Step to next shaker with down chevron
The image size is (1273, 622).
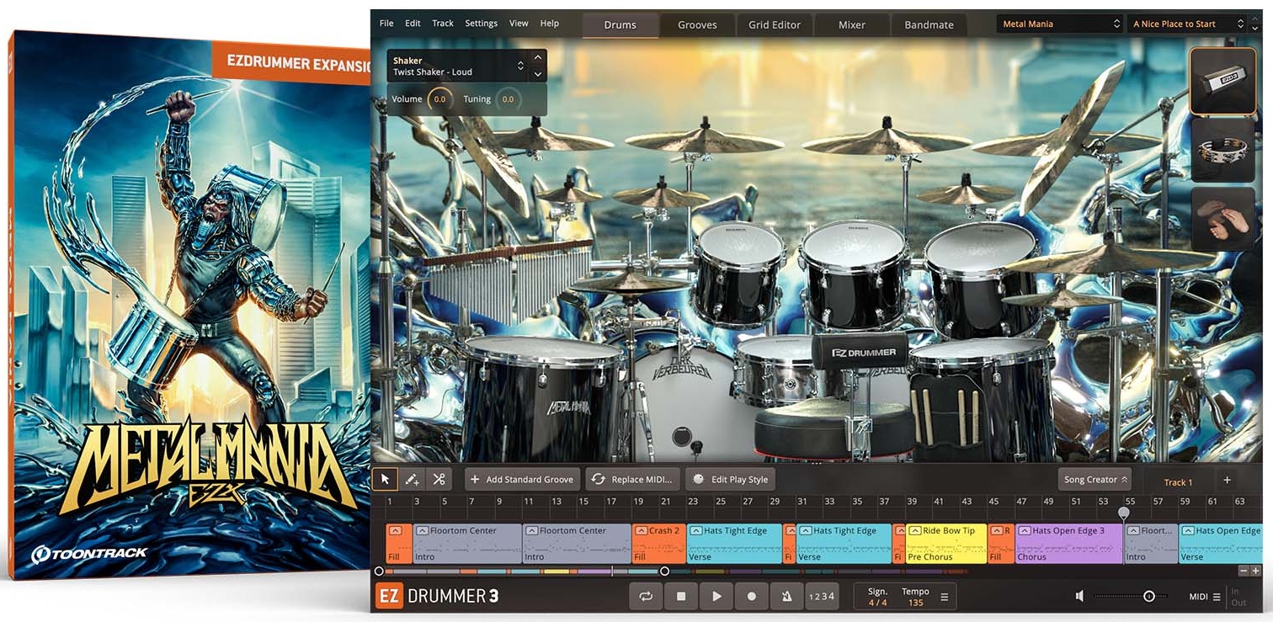pyautogui.click(x=538, y=74)
